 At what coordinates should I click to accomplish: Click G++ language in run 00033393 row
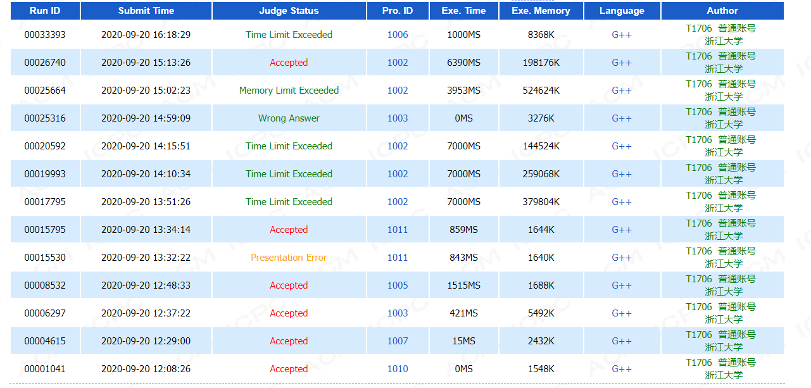point(621,35)
